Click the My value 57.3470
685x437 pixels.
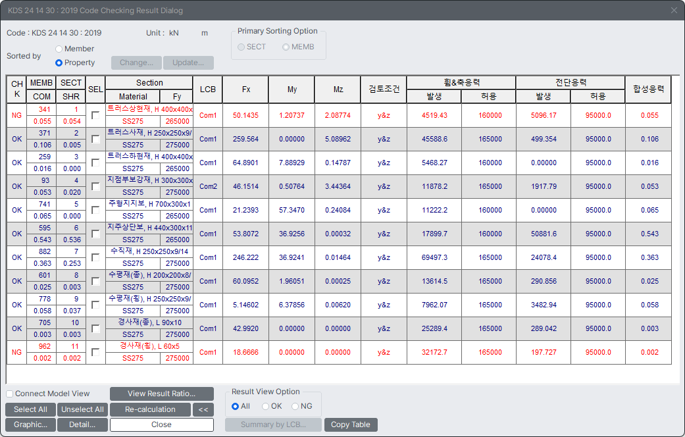point(292,210)
